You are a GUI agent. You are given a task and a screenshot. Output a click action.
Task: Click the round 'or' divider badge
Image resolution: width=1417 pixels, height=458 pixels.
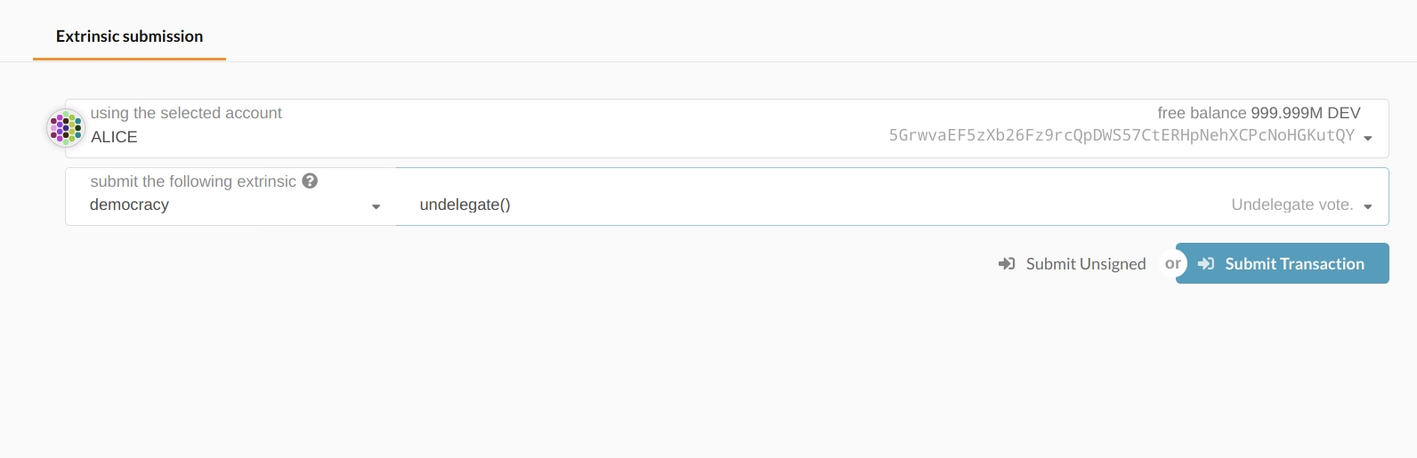tap(1173, 263)
